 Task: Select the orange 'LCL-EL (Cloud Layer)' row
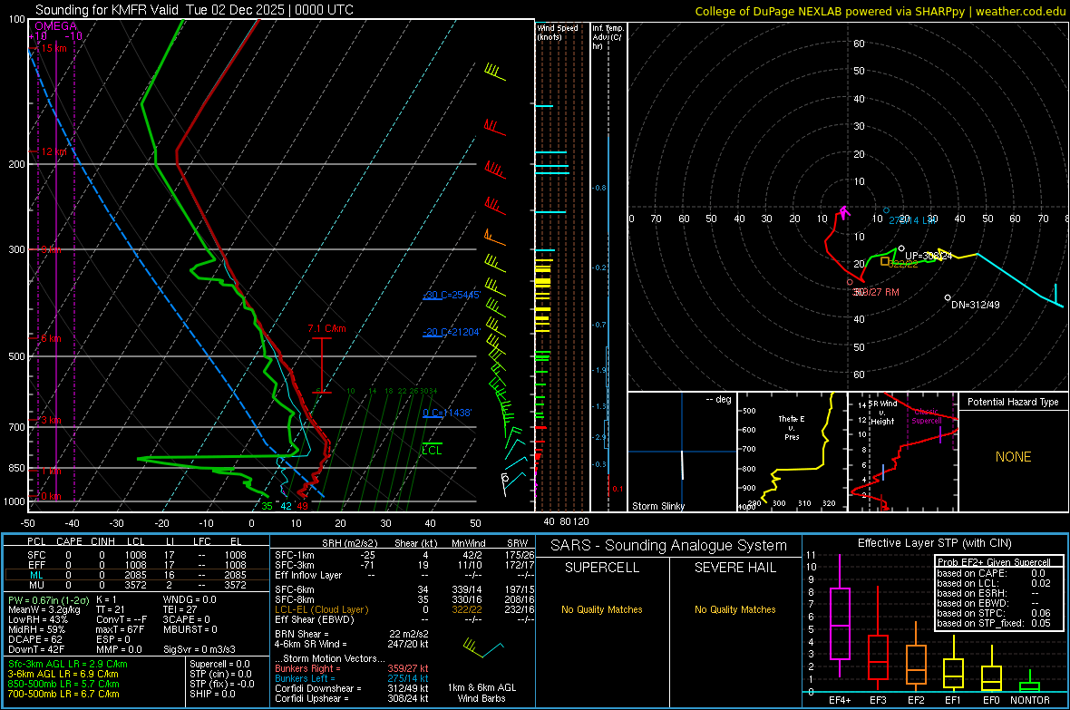(x=404, y=609)
